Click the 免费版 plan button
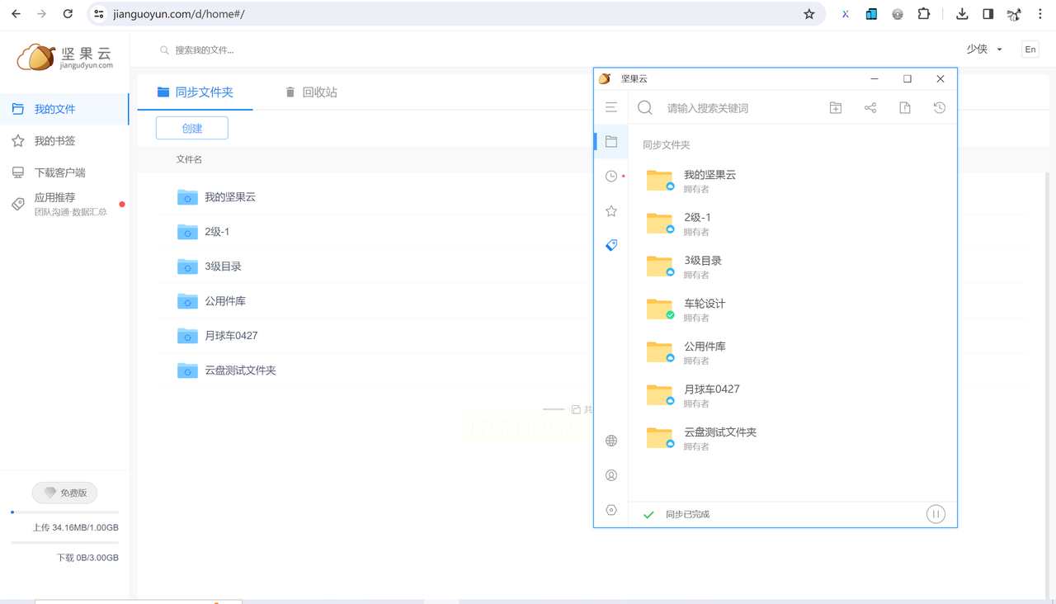 coord(65,493)
